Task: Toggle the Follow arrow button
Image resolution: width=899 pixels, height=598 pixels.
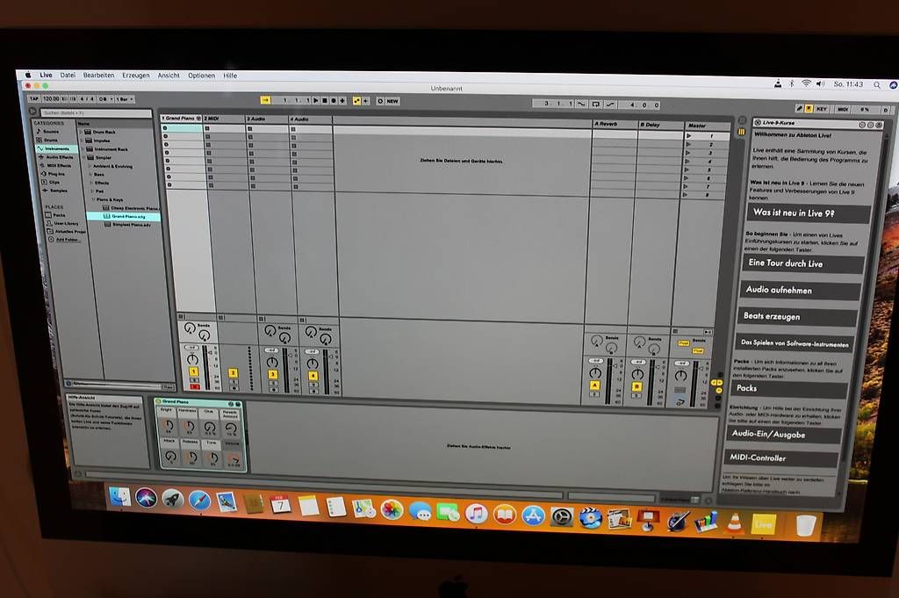Action: [265, 100]
